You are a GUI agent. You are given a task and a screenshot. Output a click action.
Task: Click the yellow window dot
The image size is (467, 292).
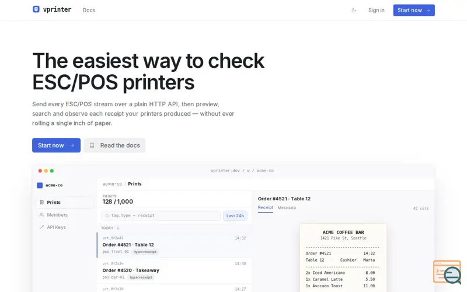(46, 171)
